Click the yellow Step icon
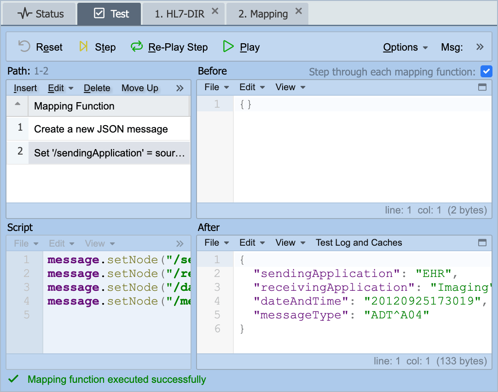Viewport: 498px width, 392px height. (x=83, y=46)
